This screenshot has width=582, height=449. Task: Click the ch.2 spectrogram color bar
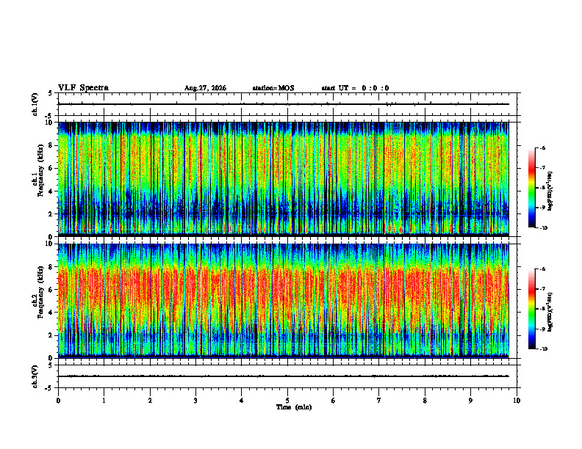(532, 309)
